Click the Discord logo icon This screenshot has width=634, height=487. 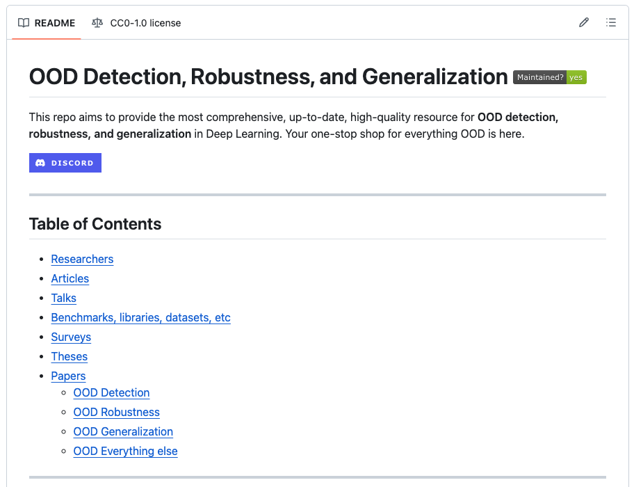(x=40, y=163)
